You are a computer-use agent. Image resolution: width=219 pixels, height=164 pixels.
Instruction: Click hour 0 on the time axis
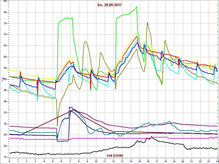tap(9, 161)
